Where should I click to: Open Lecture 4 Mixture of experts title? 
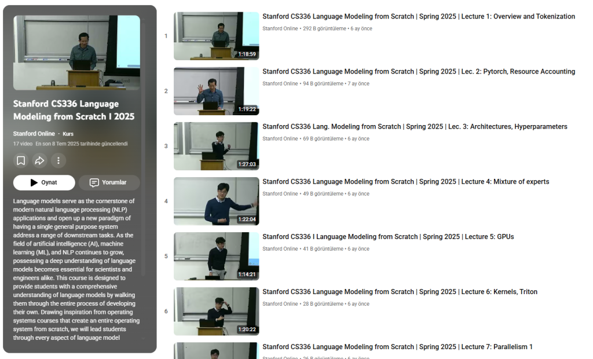coord(405,182)
